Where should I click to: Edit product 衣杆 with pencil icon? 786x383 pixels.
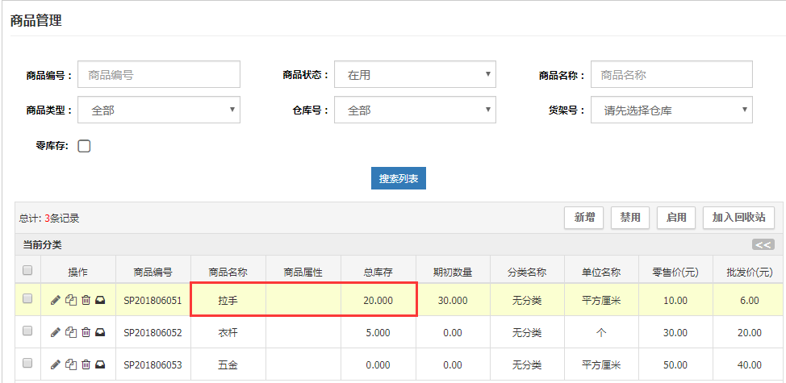[x=56, y=332]
